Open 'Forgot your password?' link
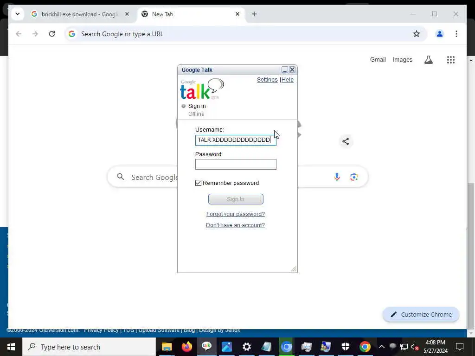This screenshot has width=475, height=356. point(235,214)
